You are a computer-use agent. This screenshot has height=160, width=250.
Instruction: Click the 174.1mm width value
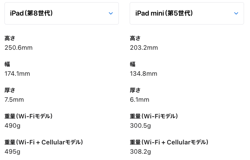17,74
